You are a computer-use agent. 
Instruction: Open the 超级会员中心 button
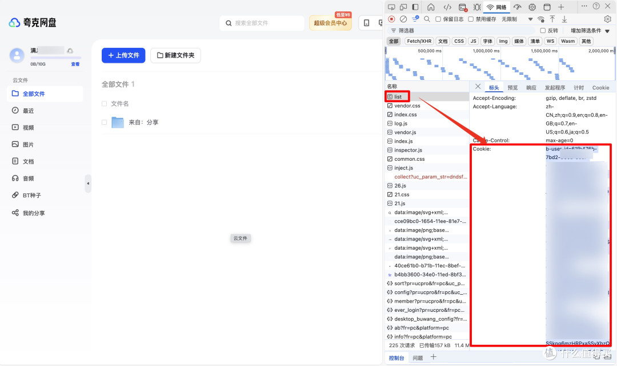point(331,23)
